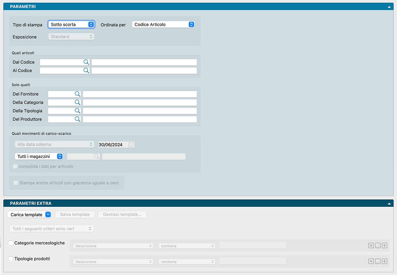Remove the Tipologie prodotti criterion row

tap(371, 261)
